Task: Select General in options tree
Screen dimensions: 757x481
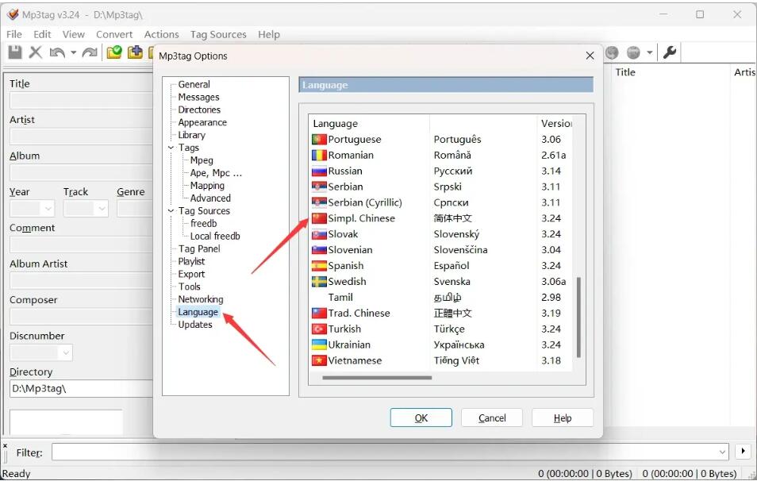Action: [194, 84]
